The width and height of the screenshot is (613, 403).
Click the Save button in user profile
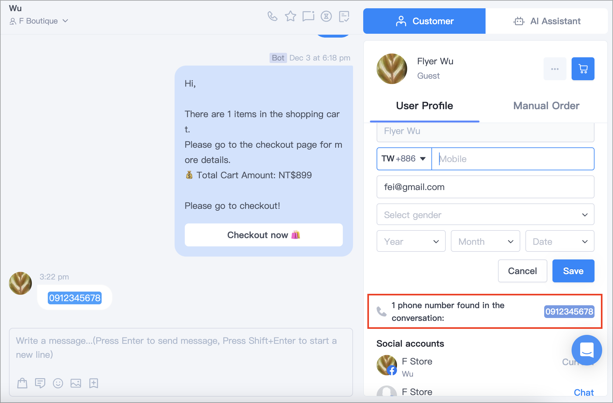573,271
